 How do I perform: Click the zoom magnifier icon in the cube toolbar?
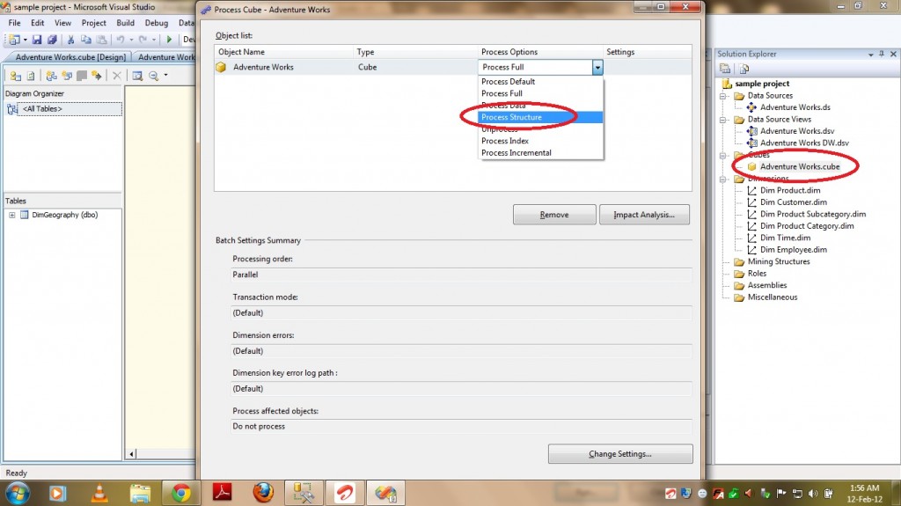click(154, 76)
